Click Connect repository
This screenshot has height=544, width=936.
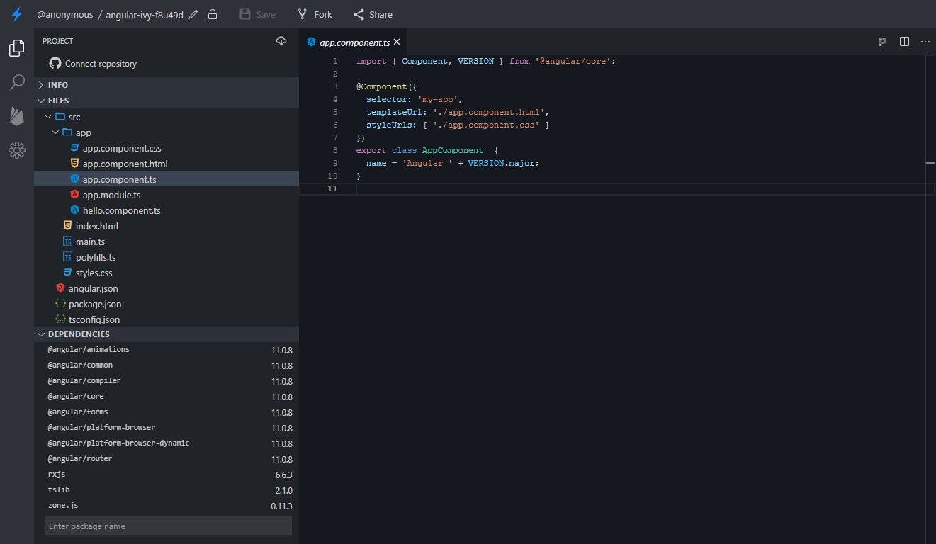101,64
